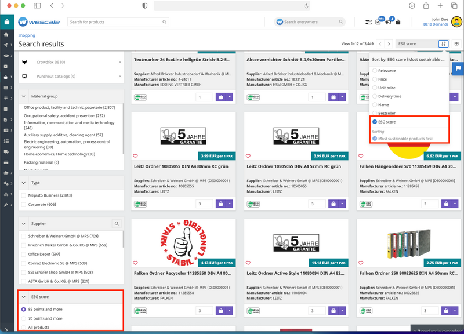The width and height of the screenshot is (464, 334).
Task: Reload the page in Safari
Action: point(306,6)
